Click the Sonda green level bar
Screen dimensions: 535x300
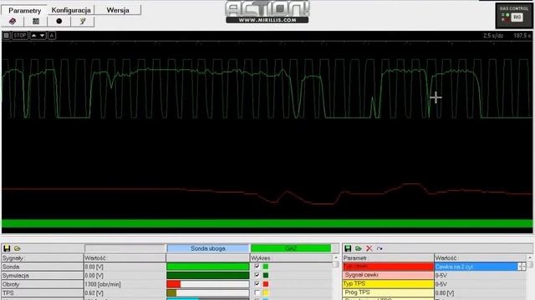click(x=208, y=267)
